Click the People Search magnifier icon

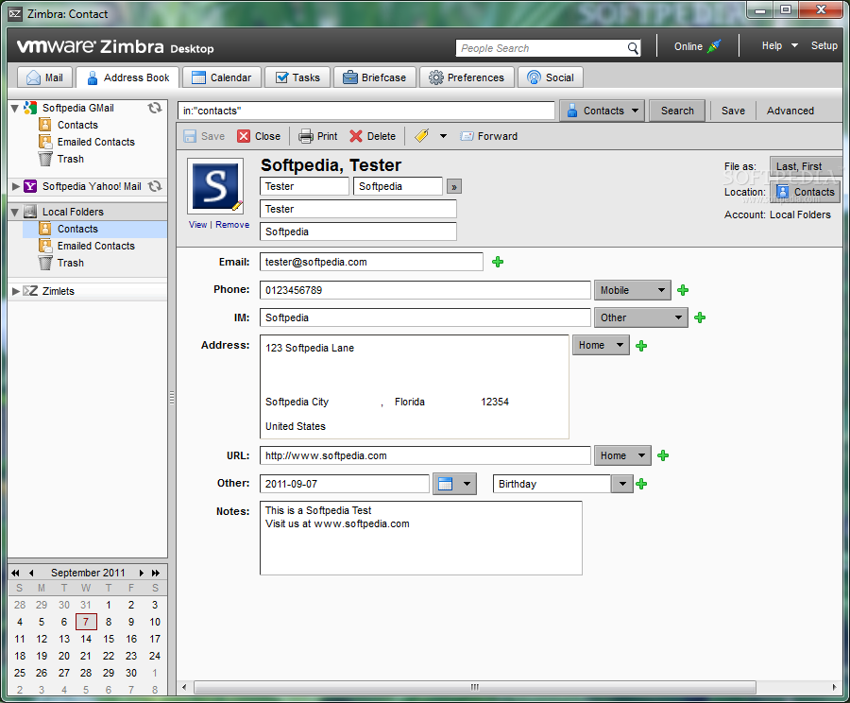(x=633, y=48)
